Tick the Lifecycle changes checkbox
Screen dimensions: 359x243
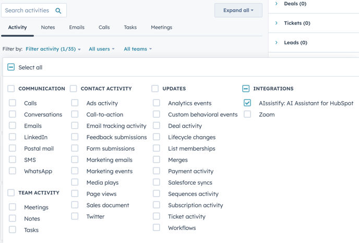(x=157, y=137)
